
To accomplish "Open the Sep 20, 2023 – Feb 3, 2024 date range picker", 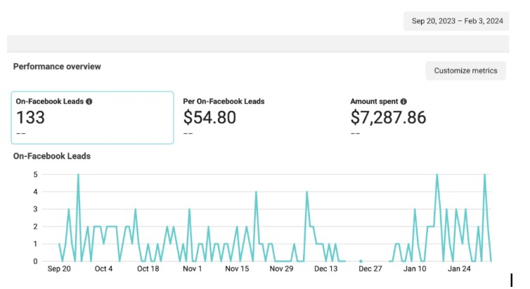I will (456, 21).
